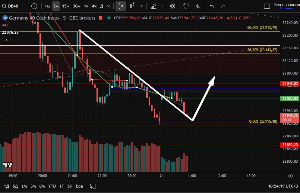The image size is (300, 193).
Task: Undo last action with the arrow icon
Action: [x=212, y=6]
